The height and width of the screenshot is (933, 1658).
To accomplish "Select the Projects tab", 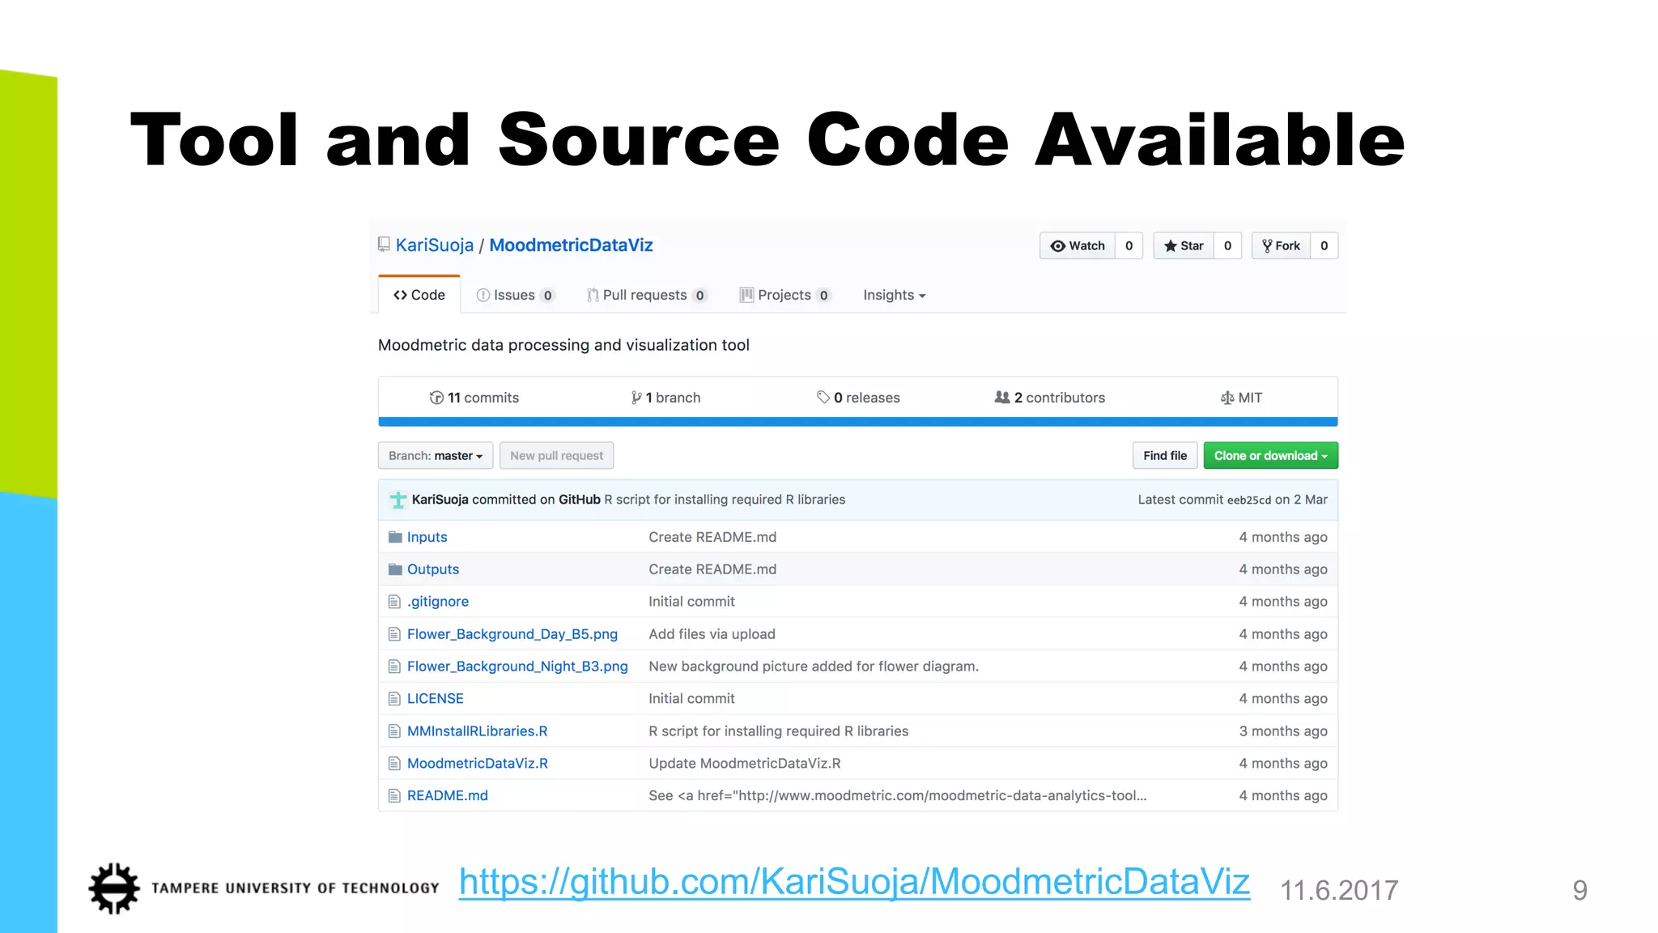I will [784, 296].
